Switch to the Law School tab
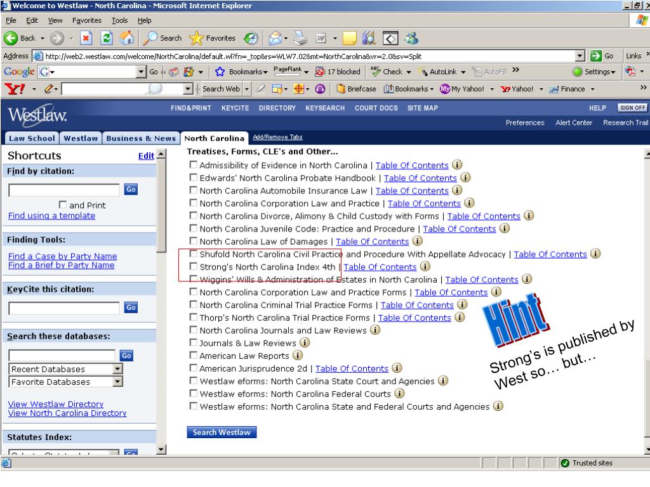The height and width of the screenshot is (487, 650). [x=32, y=138]
